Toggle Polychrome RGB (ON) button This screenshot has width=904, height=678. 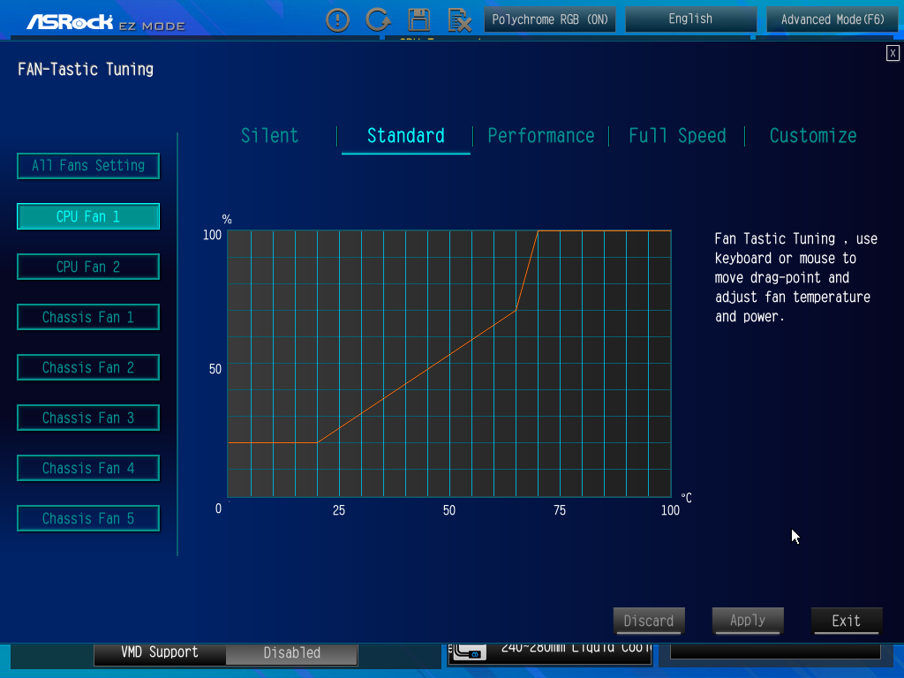549,19
